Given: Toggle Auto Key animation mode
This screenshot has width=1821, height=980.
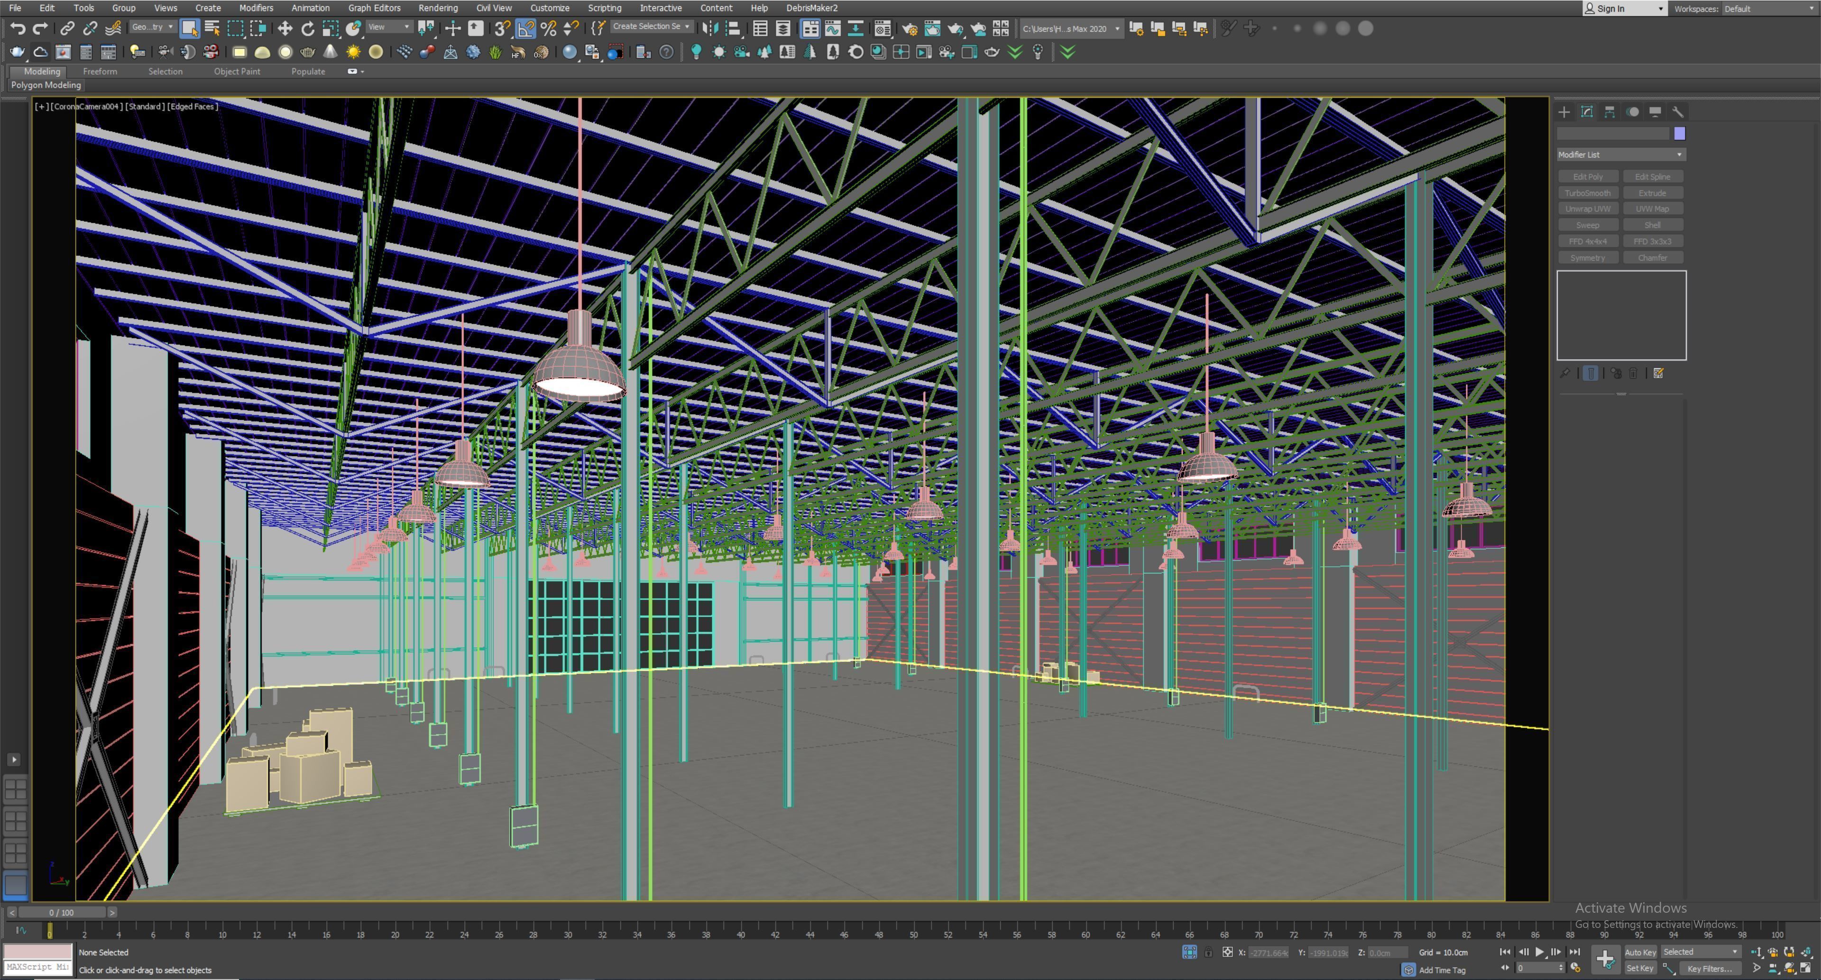Looking at the screenshot, I should (x=1640, y=953).
